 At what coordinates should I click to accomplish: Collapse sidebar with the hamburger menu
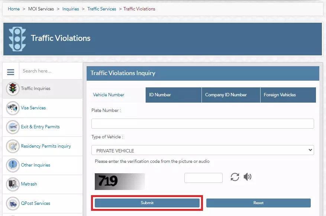point(10,71)
